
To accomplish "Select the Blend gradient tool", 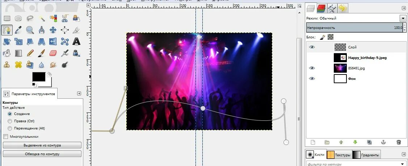I will pyautogui.click(x=18, y=53).
